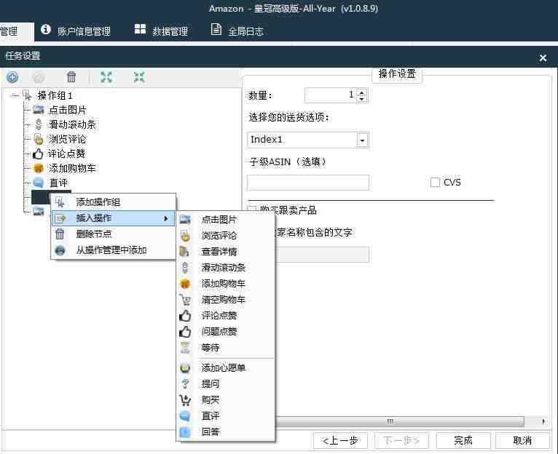Click the 操作组1 group icon
Image resolution: width=558 pixels, height=454 pixels.
[27, 95]
